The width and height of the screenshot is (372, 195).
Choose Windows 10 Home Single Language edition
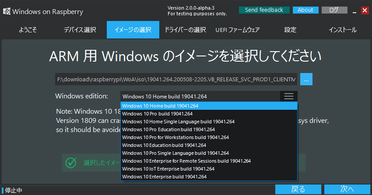209,122
